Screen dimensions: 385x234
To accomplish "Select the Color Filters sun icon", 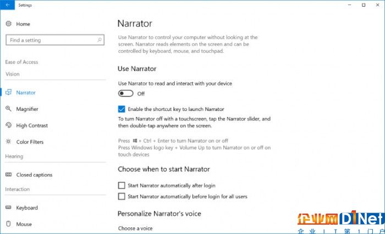I will 9,142.
